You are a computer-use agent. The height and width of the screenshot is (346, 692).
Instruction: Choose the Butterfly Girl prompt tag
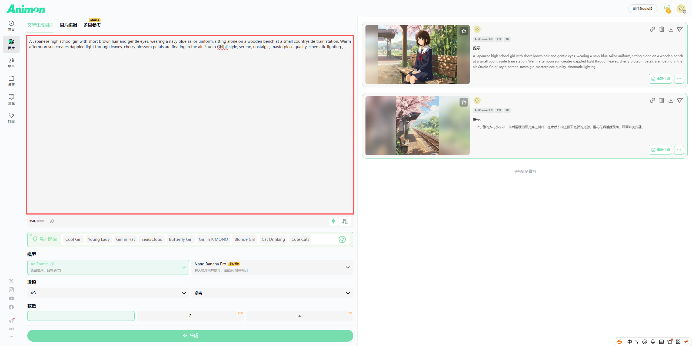pos(181,239)
